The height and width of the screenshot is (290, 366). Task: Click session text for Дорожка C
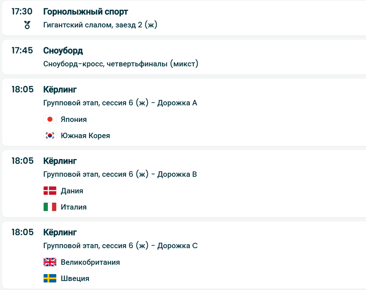120,246
